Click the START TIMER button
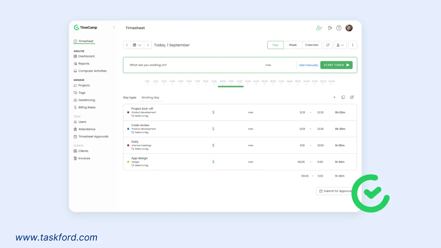 pos(336,65)
